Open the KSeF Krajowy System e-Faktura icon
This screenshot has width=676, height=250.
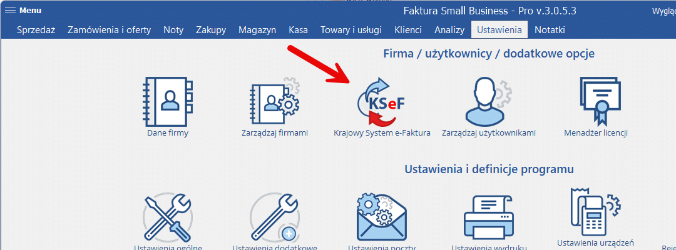click(382, 101)
